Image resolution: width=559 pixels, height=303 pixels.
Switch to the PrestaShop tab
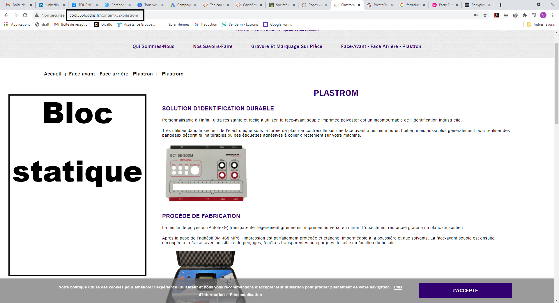pyautogui.click(x=380, y=5)
